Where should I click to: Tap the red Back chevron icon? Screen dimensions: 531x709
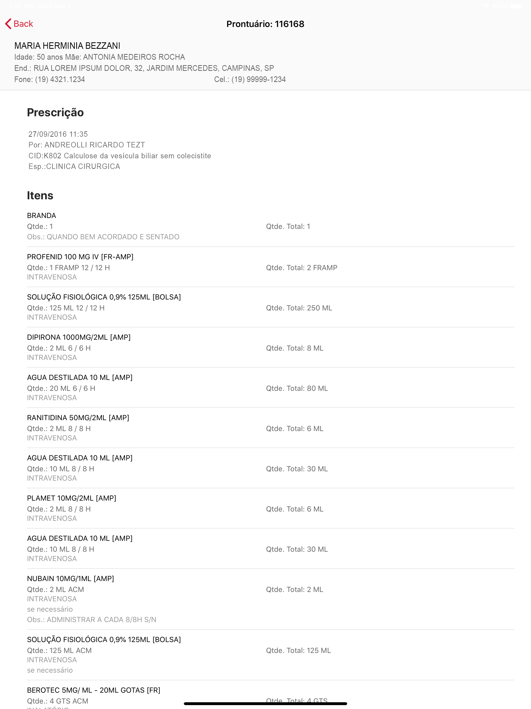click(8, 24)
